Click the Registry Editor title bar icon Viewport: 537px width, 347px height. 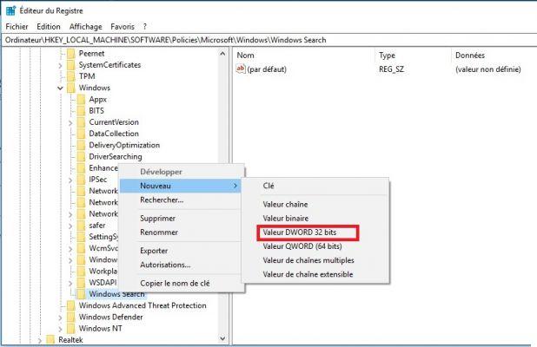[x=10, y=10]
